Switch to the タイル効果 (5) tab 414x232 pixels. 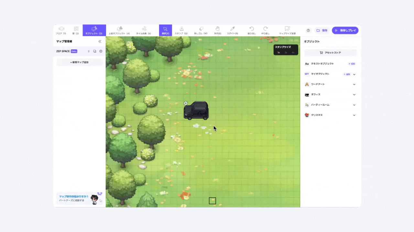[144, 30]
